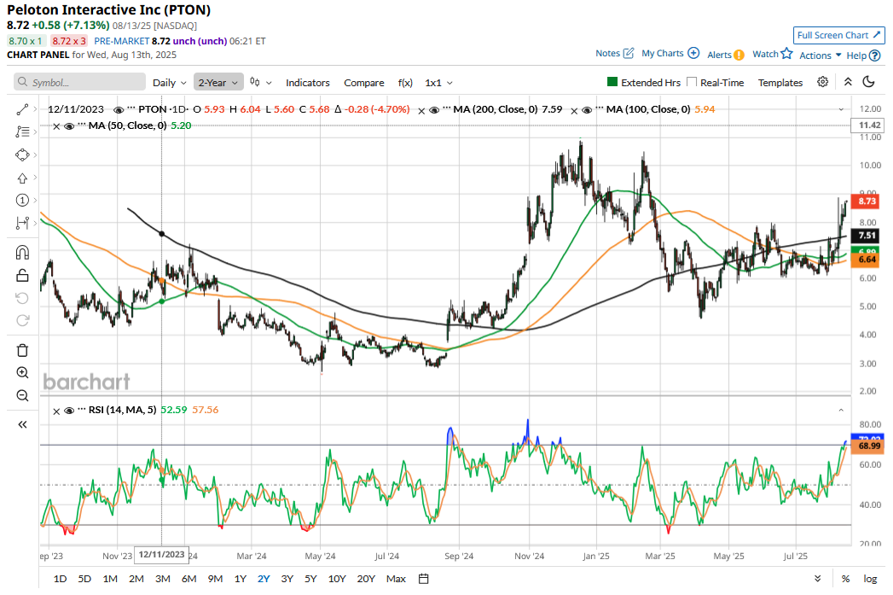Hide the MA 50 line via eye icon
This screenshot has height=595, width=893.
pyautogui.click(x=69, y=126)
